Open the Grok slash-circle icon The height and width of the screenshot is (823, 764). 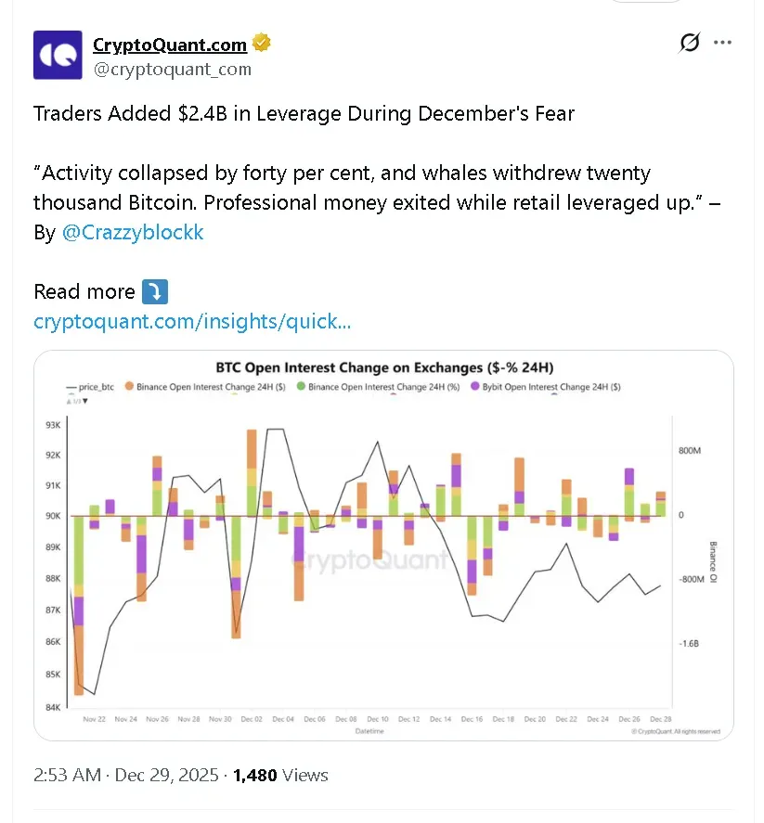(689, 43)
